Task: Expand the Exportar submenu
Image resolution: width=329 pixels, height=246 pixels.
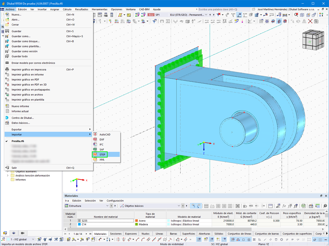Action: pyautogui.click(x=48, y=129)
